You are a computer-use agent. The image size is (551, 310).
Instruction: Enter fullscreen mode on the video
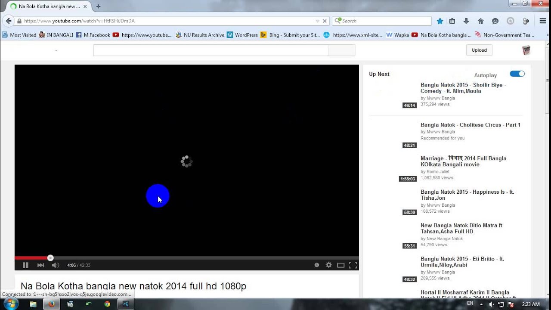[353, 265]
